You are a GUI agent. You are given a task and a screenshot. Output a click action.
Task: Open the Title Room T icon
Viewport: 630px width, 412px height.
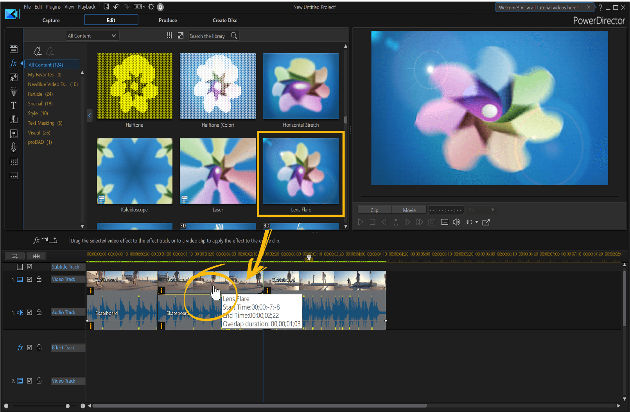pos(13,106)
